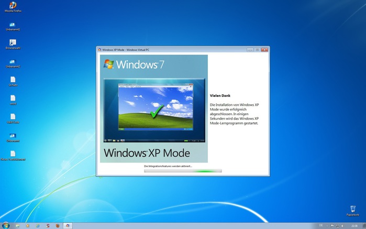Click the Windows 7 logo
The image size is (366, 229).
pos(134,64)
